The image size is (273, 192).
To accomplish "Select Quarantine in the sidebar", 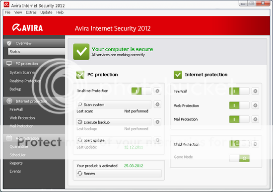I will point(19,146).
